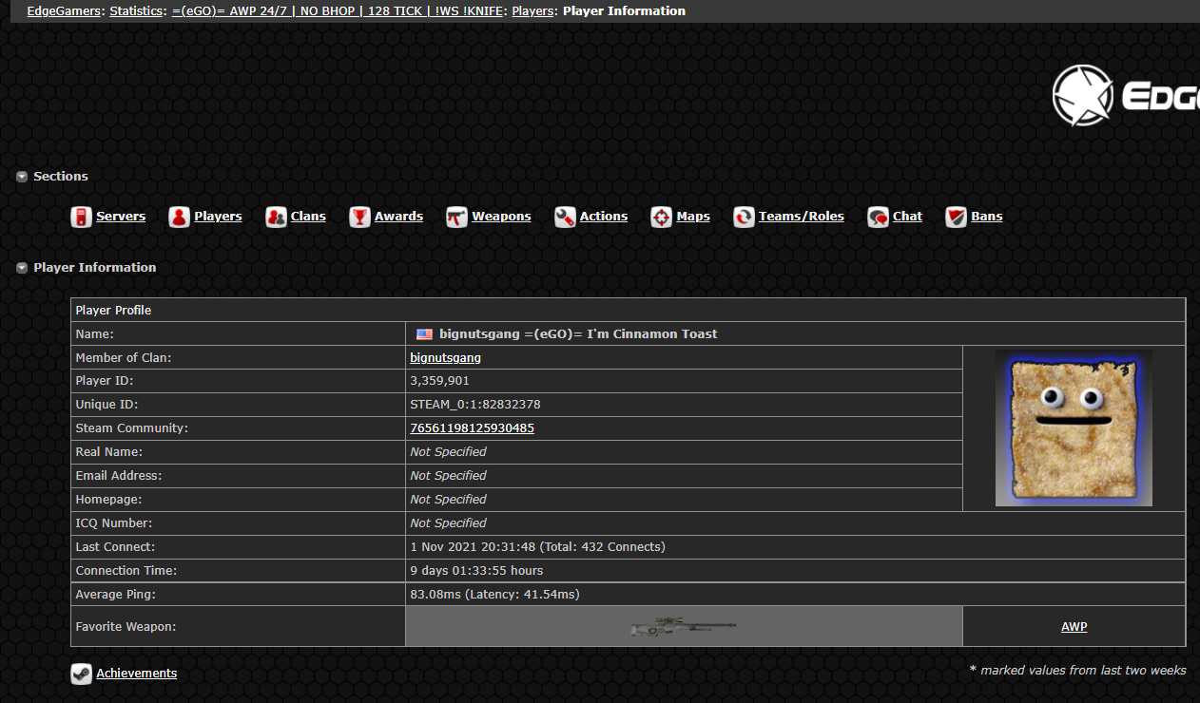Open the AWP 24/7 server breadcrumb
The image size is (1200, 703).
pyautogui.click(x=338, y=11)
